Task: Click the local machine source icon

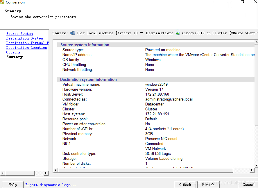Action: click(x=73, y=33)
